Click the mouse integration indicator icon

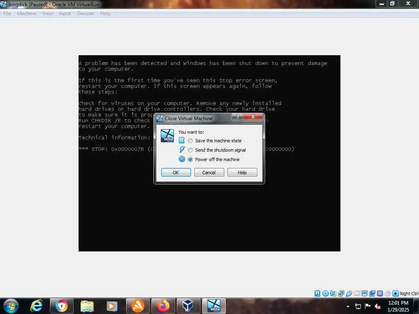point(388,293)
